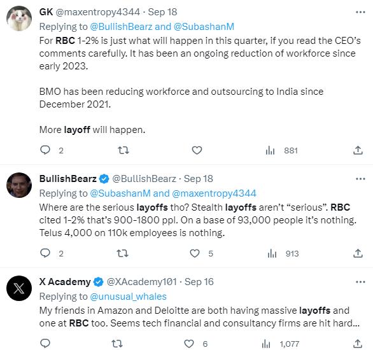The height and width of the screenshot is (350, 373).
Task: Open GK's cat profile picture
Action: coord(19,18)
